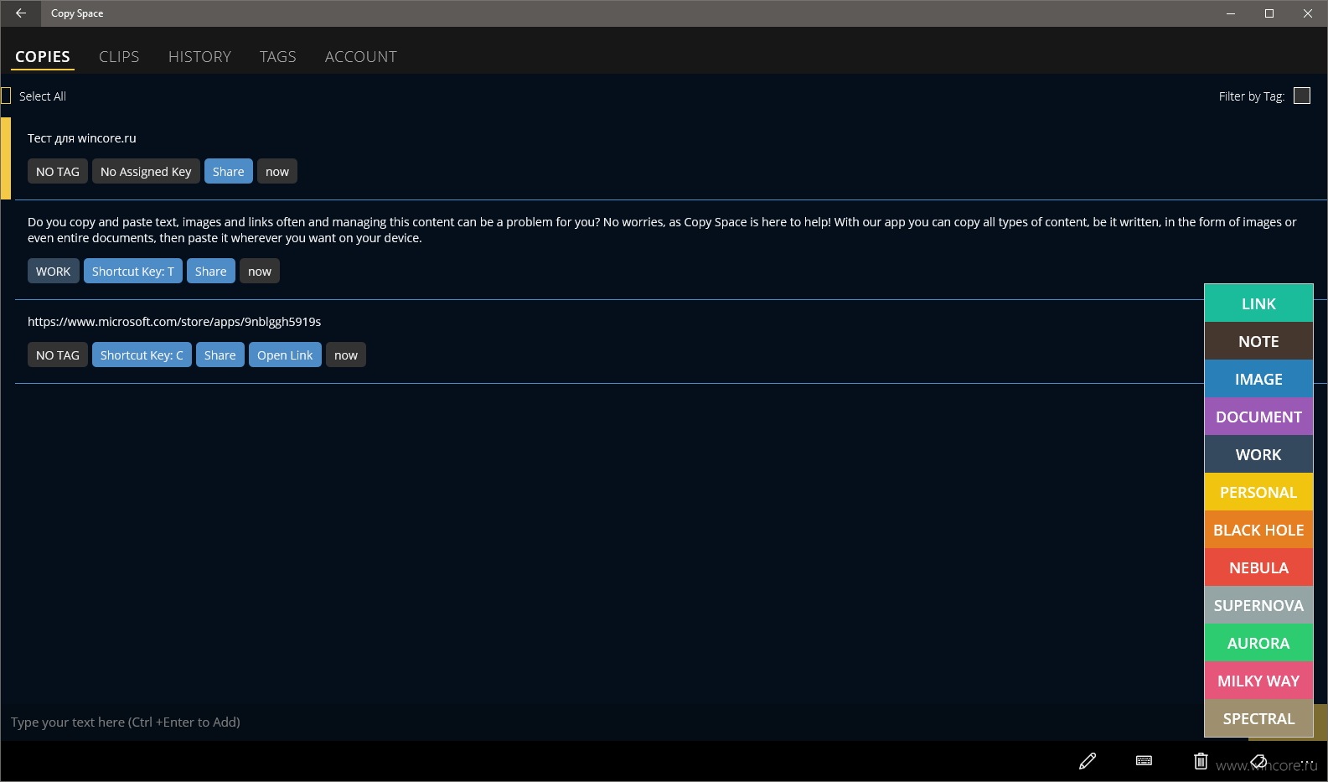1328x782 pixels.
Task: Click the Open Link button
Action: tap(285, 355)
